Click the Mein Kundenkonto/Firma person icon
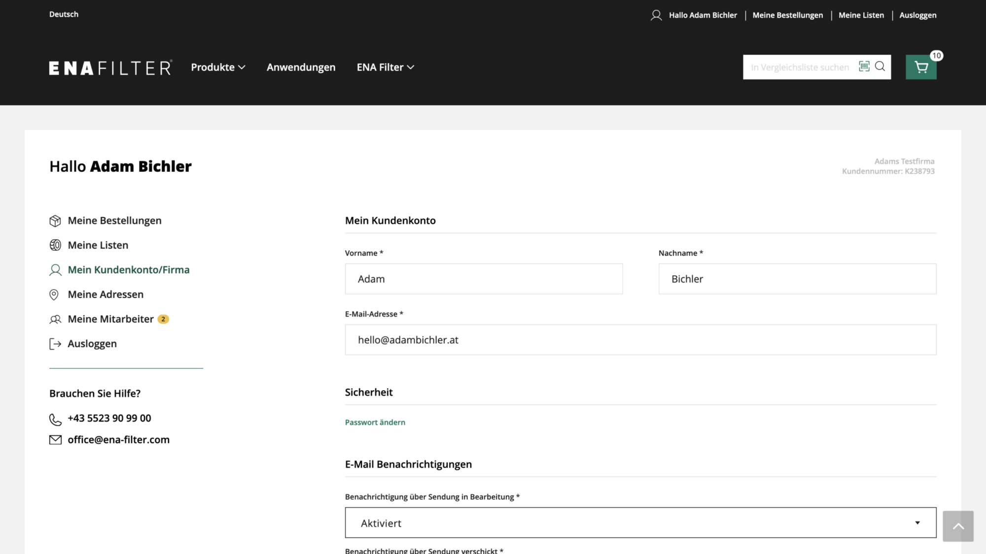This screenshot has width=986, height=554. [x=55, y=270]
